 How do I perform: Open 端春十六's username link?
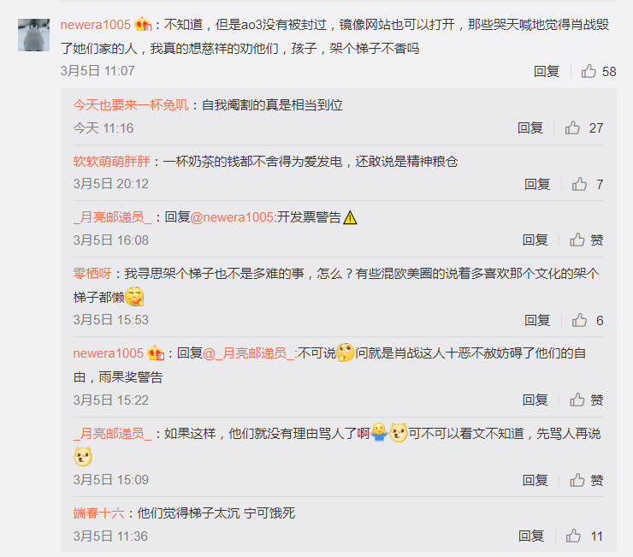(x=99, y=513)
